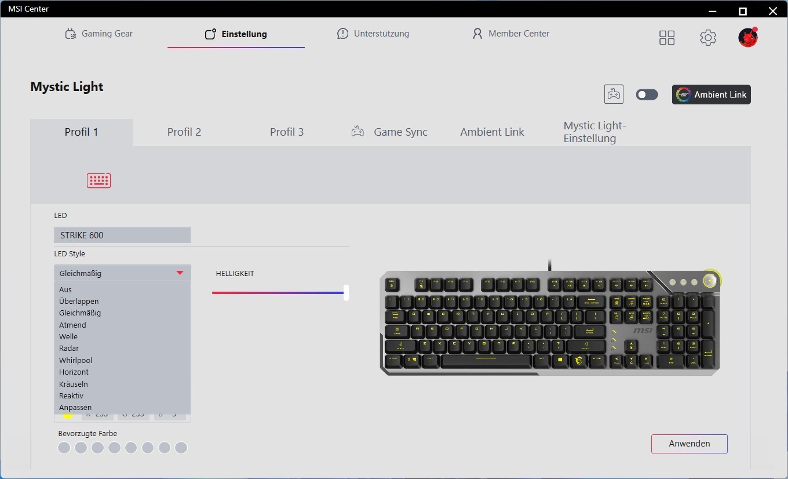Pick the Atmend LED style
The image size is (788, 479).
pos(122,325)
